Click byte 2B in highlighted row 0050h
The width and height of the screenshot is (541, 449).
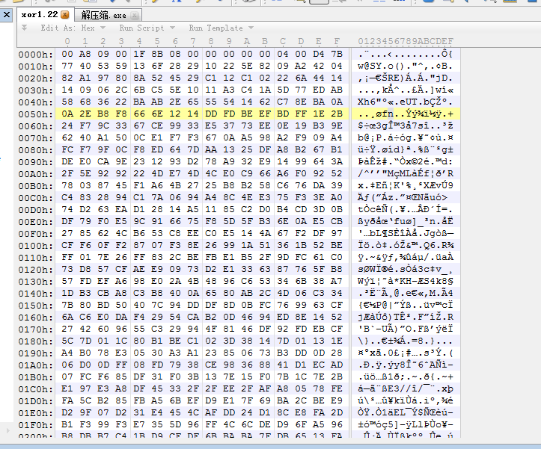click(x=337, y=114)
